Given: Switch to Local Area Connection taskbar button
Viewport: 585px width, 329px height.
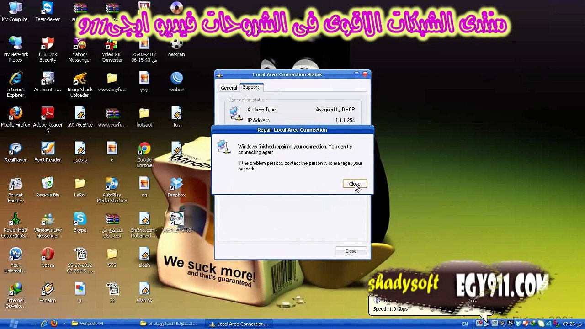Looking at the screenshot, I should click(x=239, y=324).
